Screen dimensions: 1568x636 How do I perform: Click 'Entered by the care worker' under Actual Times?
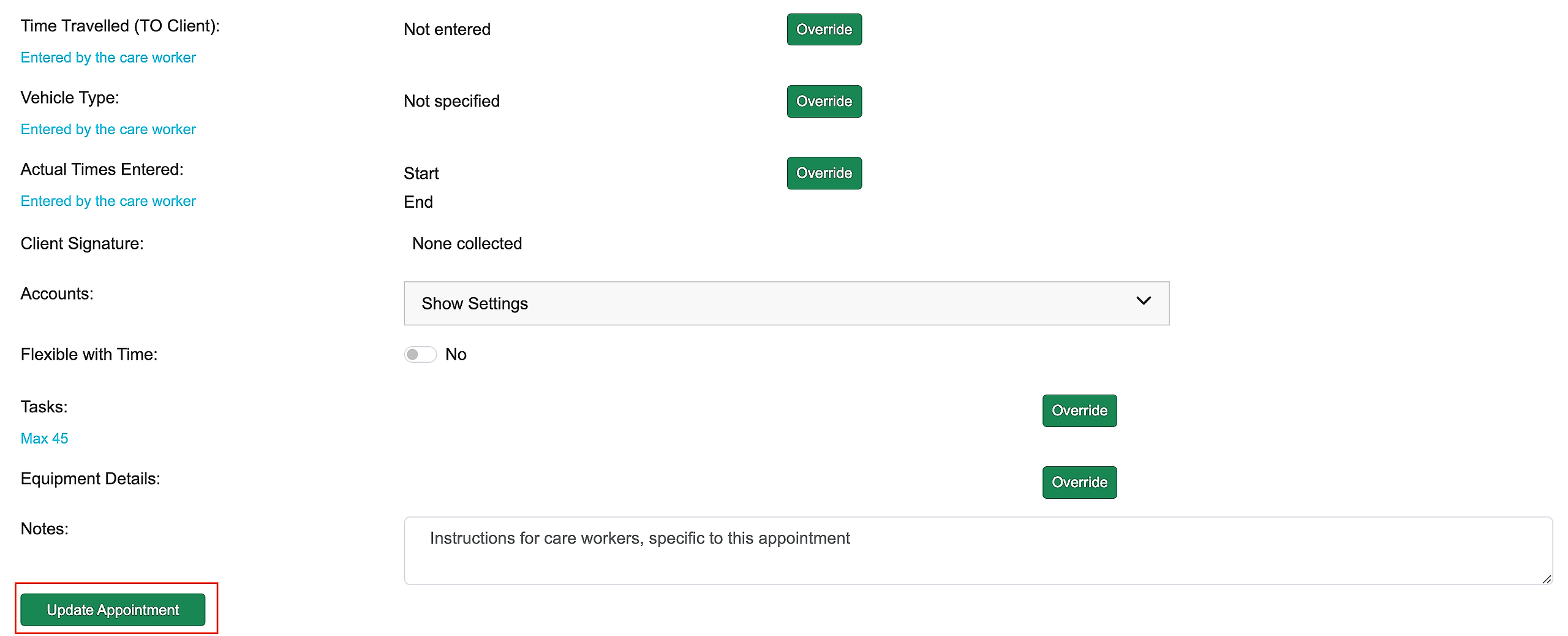(x=108, y=201)
